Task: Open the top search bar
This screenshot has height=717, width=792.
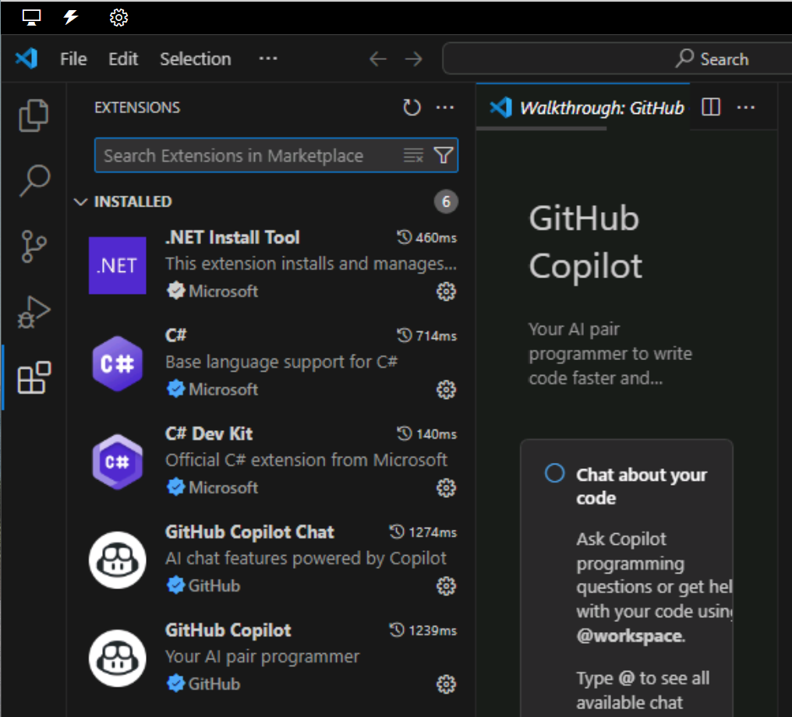Action: coord(616,58)
